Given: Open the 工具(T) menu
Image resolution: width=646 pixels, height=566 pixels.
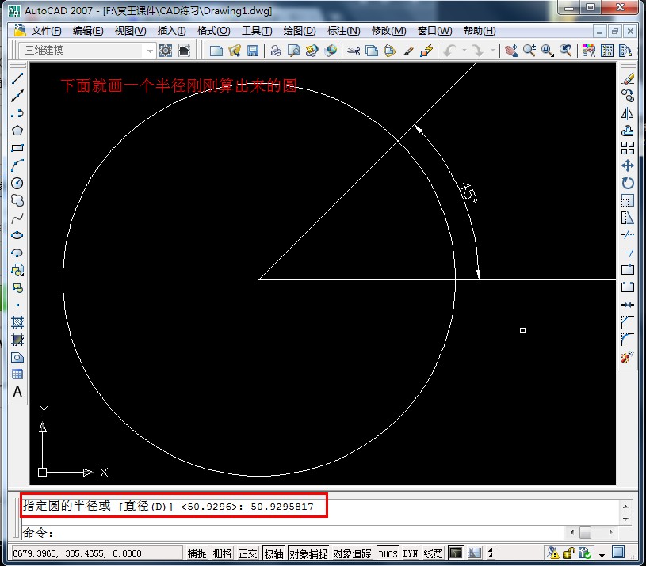Looking at the screenshot, I should [x=257, y=31].
